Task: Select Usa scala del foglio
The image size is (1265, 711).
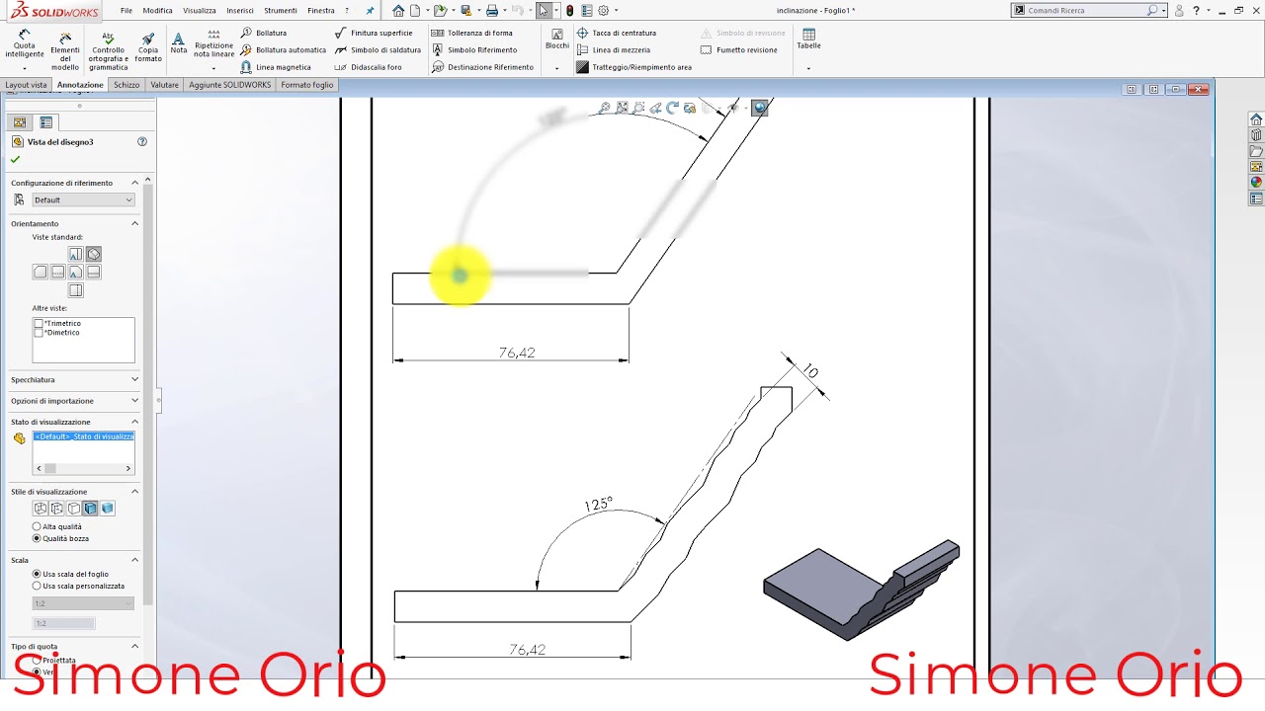Action: [x=38, y=574]
